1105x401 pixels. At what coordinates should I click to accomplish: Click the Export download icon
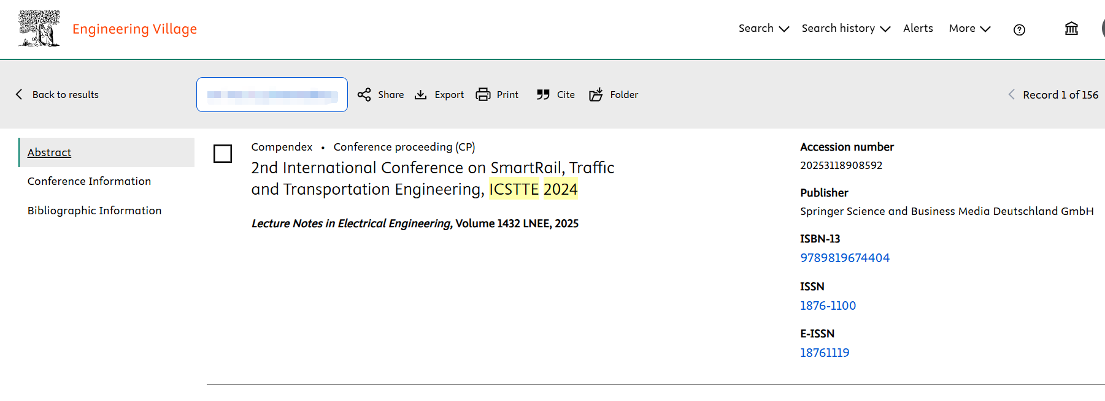[420, 94]
